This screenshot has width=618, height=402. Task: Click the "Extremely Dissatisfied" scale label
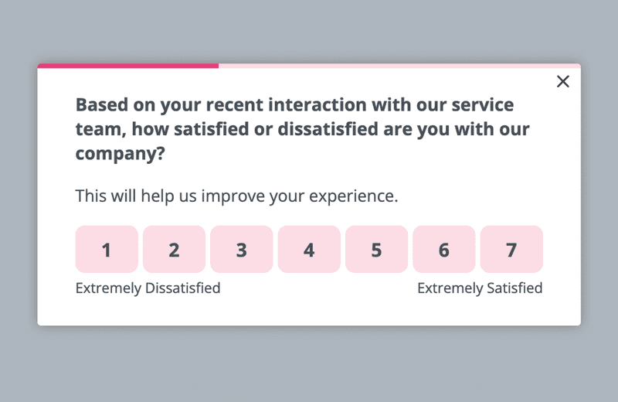[148, 288]
